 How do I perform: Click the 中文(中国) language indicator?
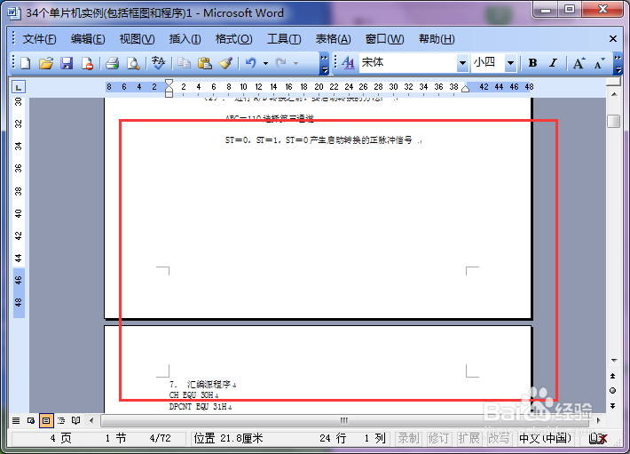(545, 438)
